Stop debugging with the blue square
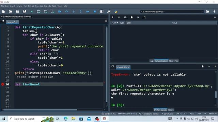The width and height of the screenshot is (218, 122). click(x=95, y=12)
